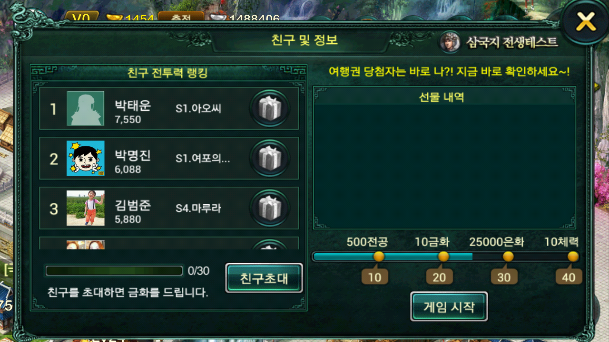Select the 친구 전투력 랭킹 header

167,73
